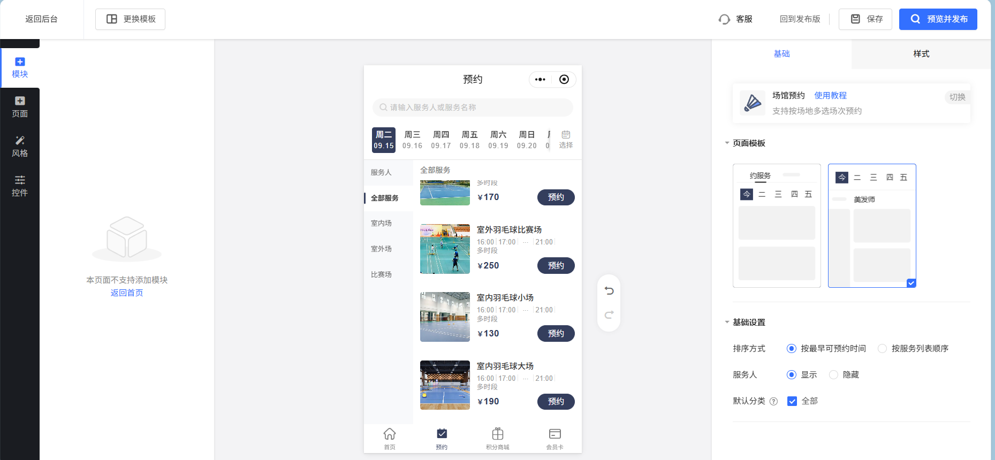Viewport: 995px width, 460px height.
Task: Select the 全部服务 category in sidebar
Action: [x=389, y=198]
